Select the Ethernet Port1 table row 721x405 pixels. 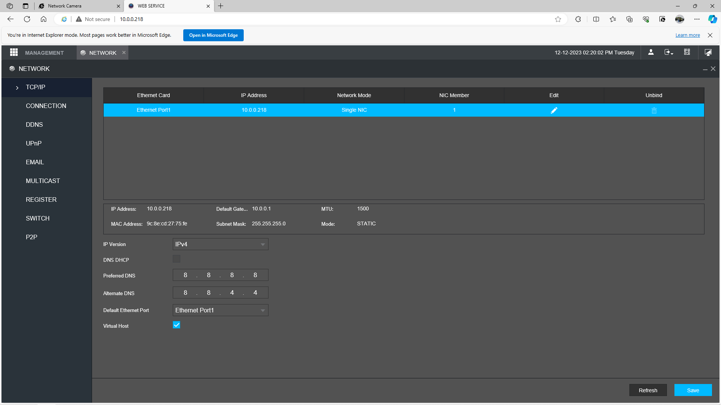(404, 110)
